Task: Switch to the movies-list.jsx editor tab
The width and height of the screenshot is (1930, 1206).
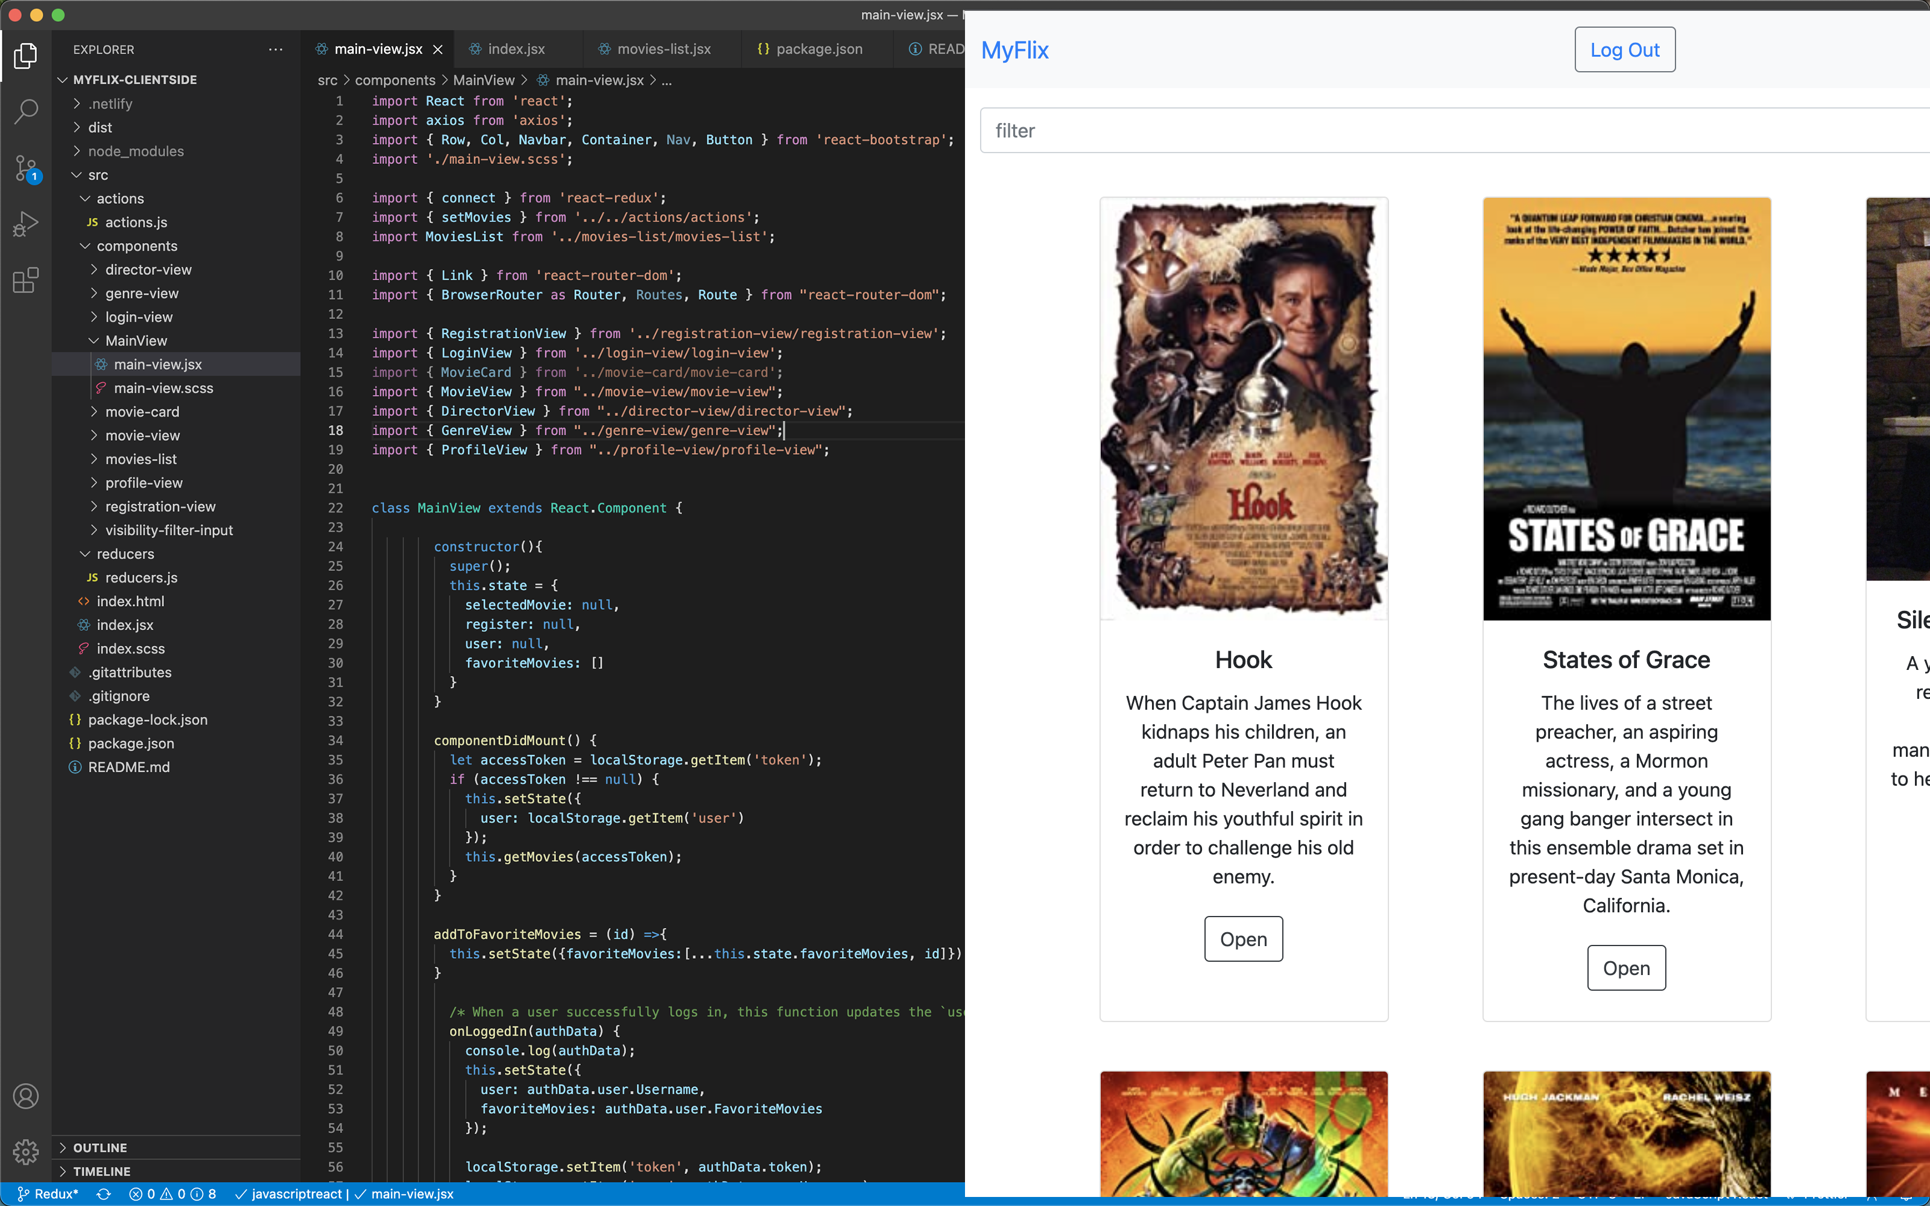Action: [x=663, y=49]
